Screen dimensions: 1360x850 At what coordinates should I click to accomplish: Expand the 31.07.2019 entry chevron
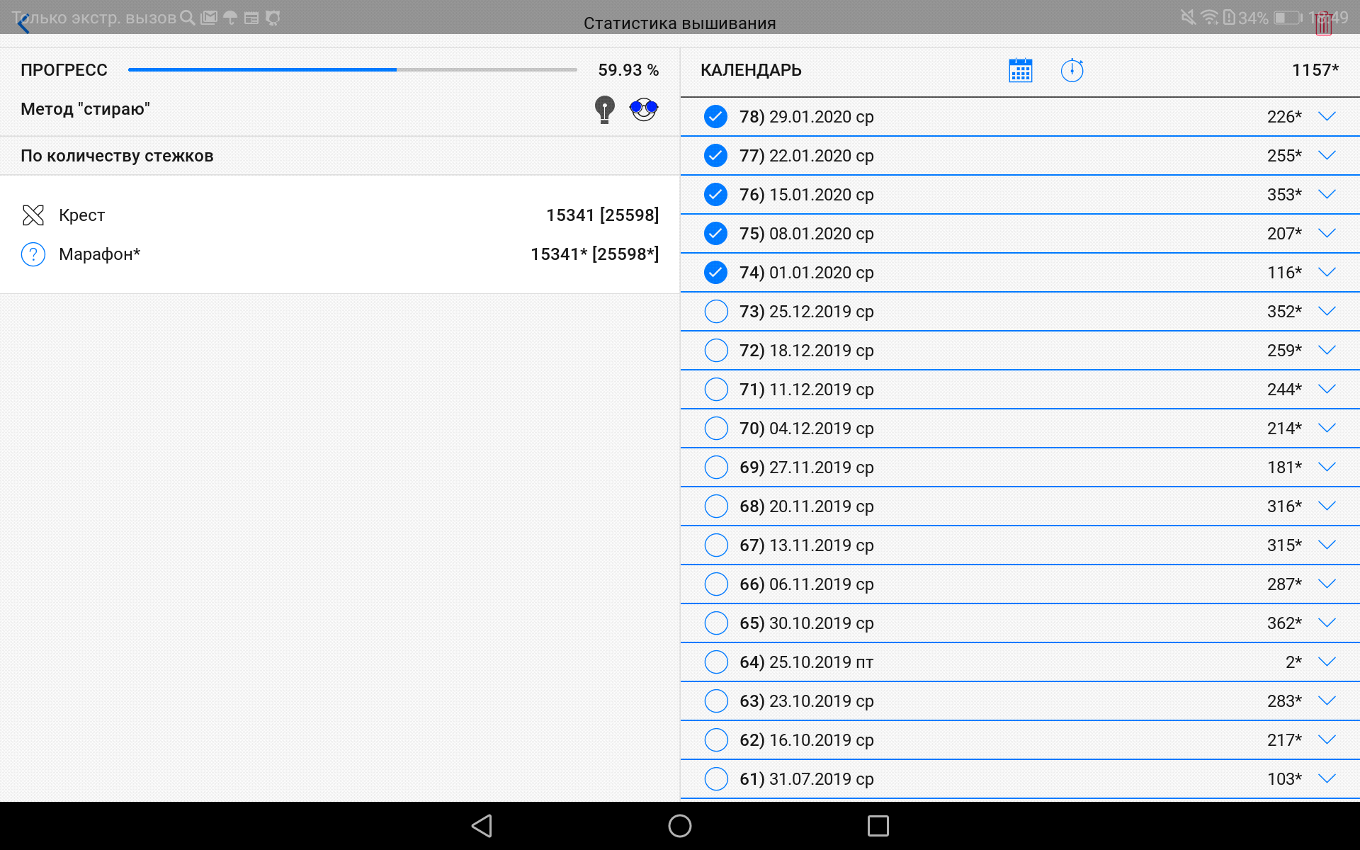point(1327,779)
